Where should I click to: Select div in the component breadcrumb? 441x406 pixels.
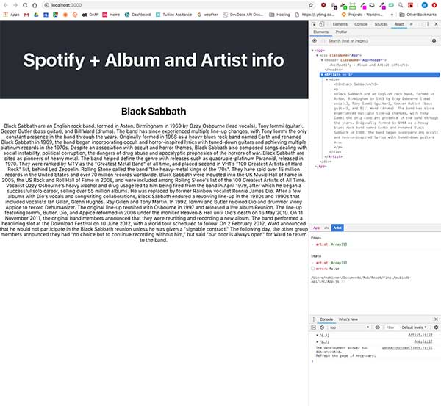click(326, 228)
